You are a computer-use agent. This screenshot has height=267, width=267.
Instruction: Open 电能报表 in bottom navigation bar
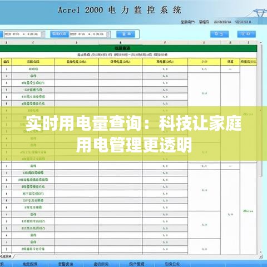[30, 264]
